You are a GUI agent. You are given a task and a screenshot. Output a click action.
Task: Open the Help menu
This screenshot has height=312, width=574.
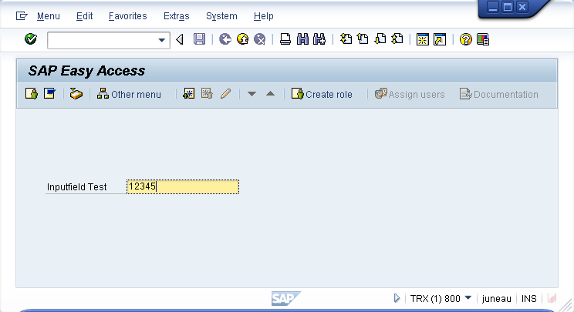pyautogui.click(x=264, y=16)
